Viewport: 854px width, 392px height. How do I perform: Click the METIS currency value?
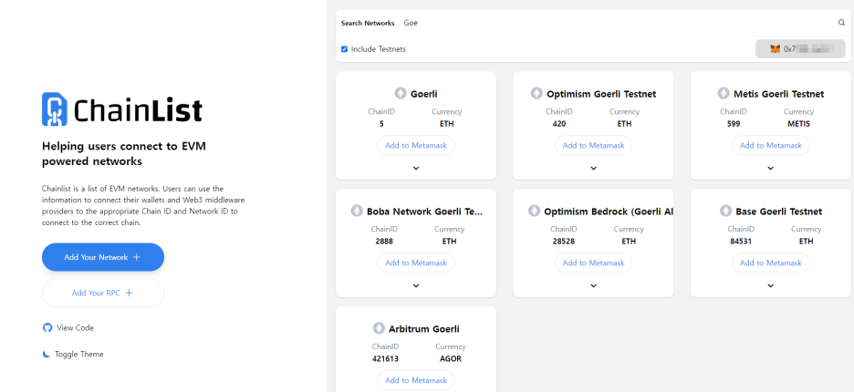coord(799,124)
